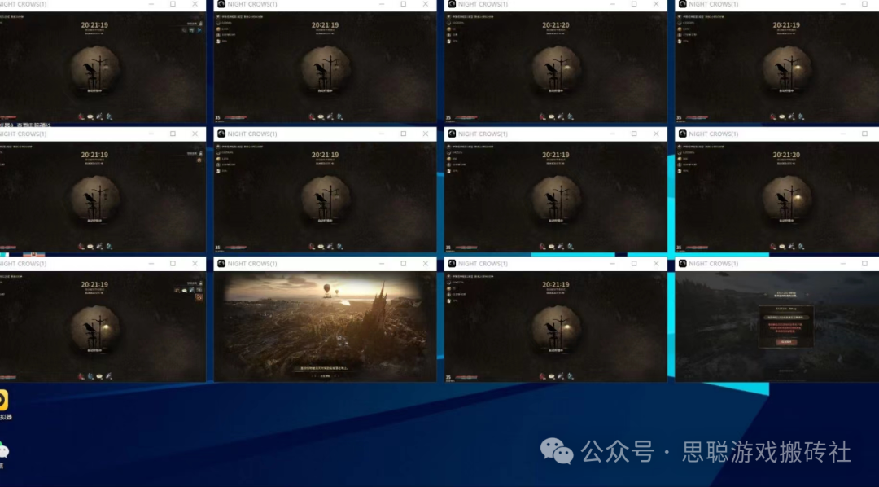Open the chat bubble icon in the third bottom-row window
The image size is (879, 487).
pos(551,376)
